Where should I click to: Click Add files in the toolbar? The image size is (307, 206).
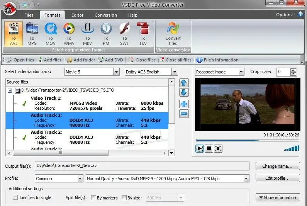pyautogui.click(x=49, y=60)
